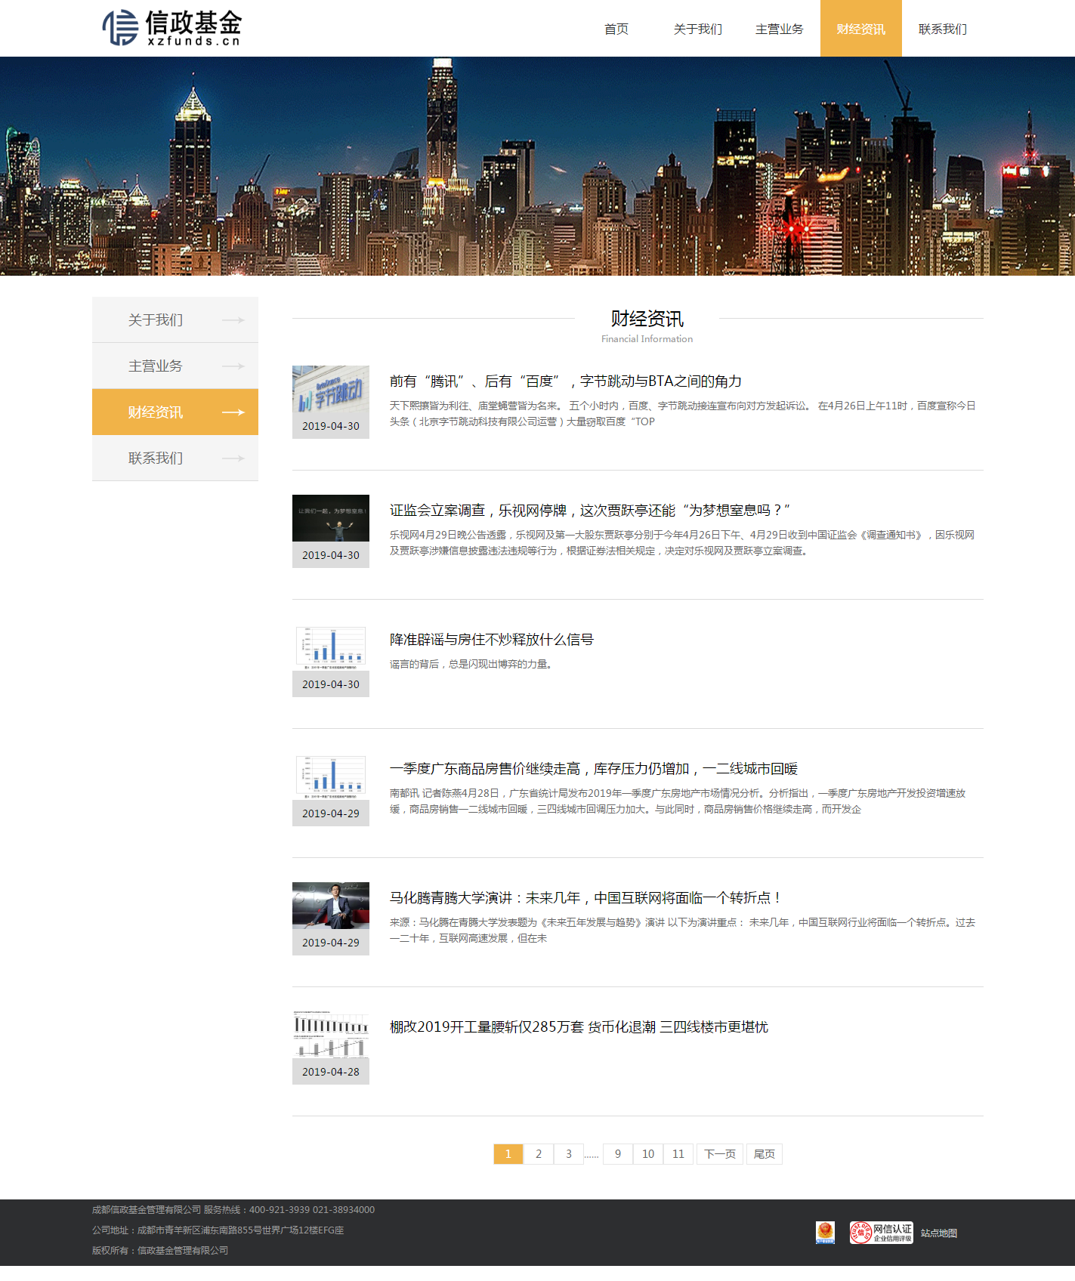Go to next page with 下一页
This screenshot has width=1075, height=1281.
point(719,1154)
